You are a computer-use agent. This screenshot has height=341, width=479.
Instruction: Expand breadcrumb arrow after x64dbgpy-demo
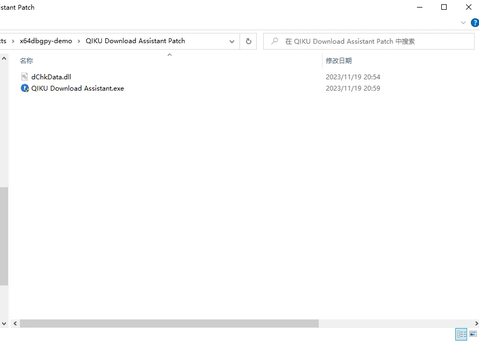[79, 41]
